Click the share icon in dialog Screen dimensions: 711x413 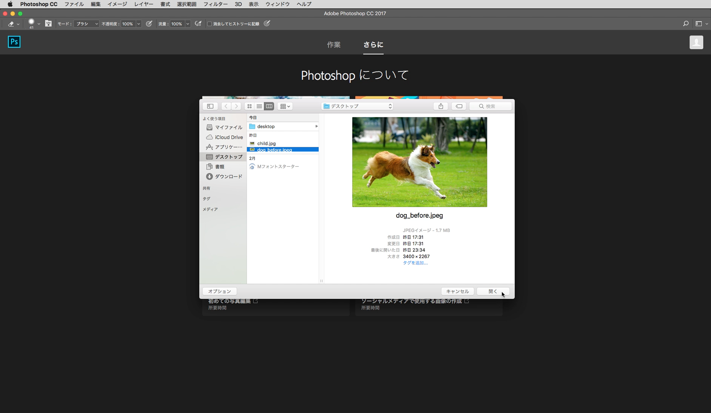(441, 106)
